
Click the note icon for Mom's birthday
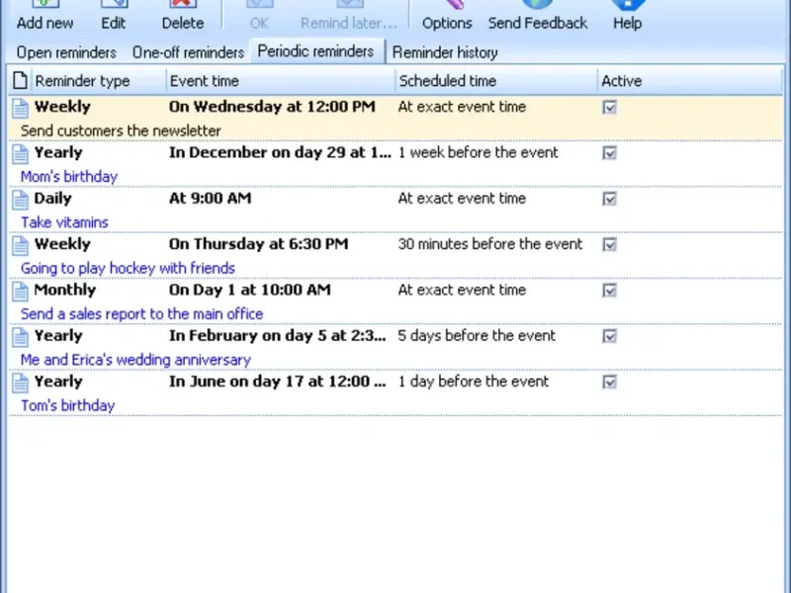click(x=20, y=154)
